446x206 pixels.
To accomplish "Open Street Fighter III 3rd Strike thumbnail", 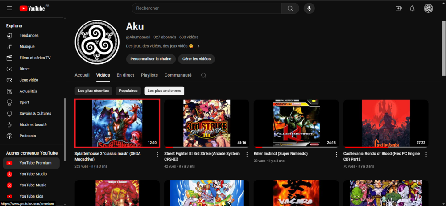I will pyautogui.click(x=206, y=123).
